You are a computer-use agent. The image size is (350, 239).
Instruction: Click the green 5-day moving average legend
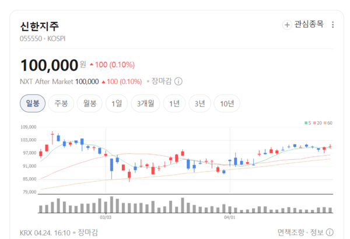tap(307, 123)
